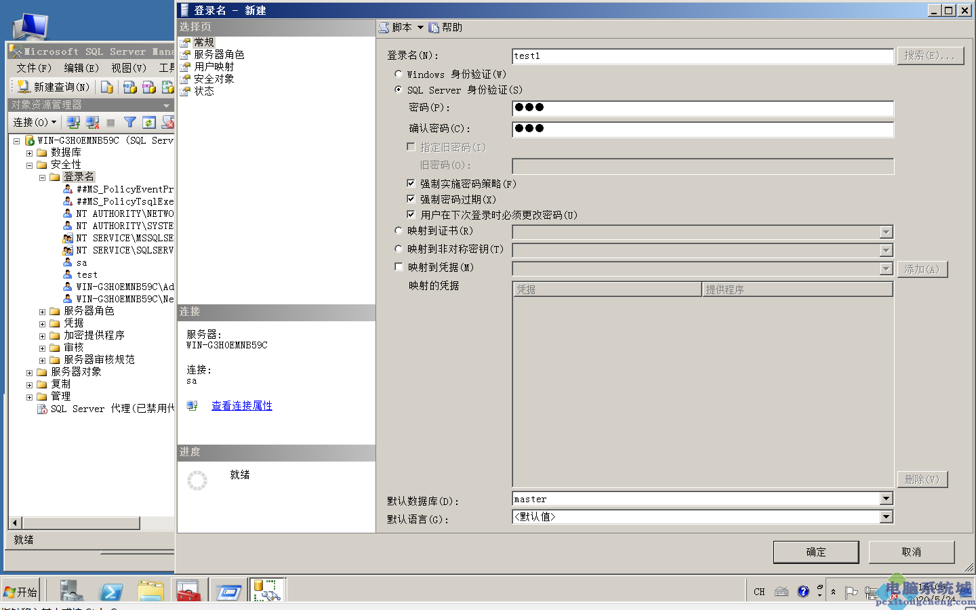Image resolution: width=976 pixels, height=610 pixels.
Task: Collapse the 安全性 tree node
Action: tap(29, 165)
